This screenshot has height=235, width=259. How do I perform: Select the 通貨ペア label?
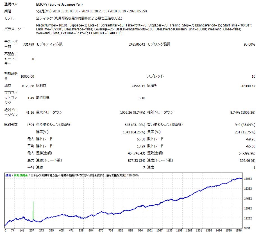[11, 4]
